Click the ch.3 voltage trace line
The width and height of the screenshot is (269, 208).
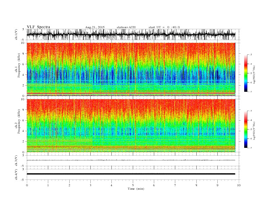tap(131, 160)
